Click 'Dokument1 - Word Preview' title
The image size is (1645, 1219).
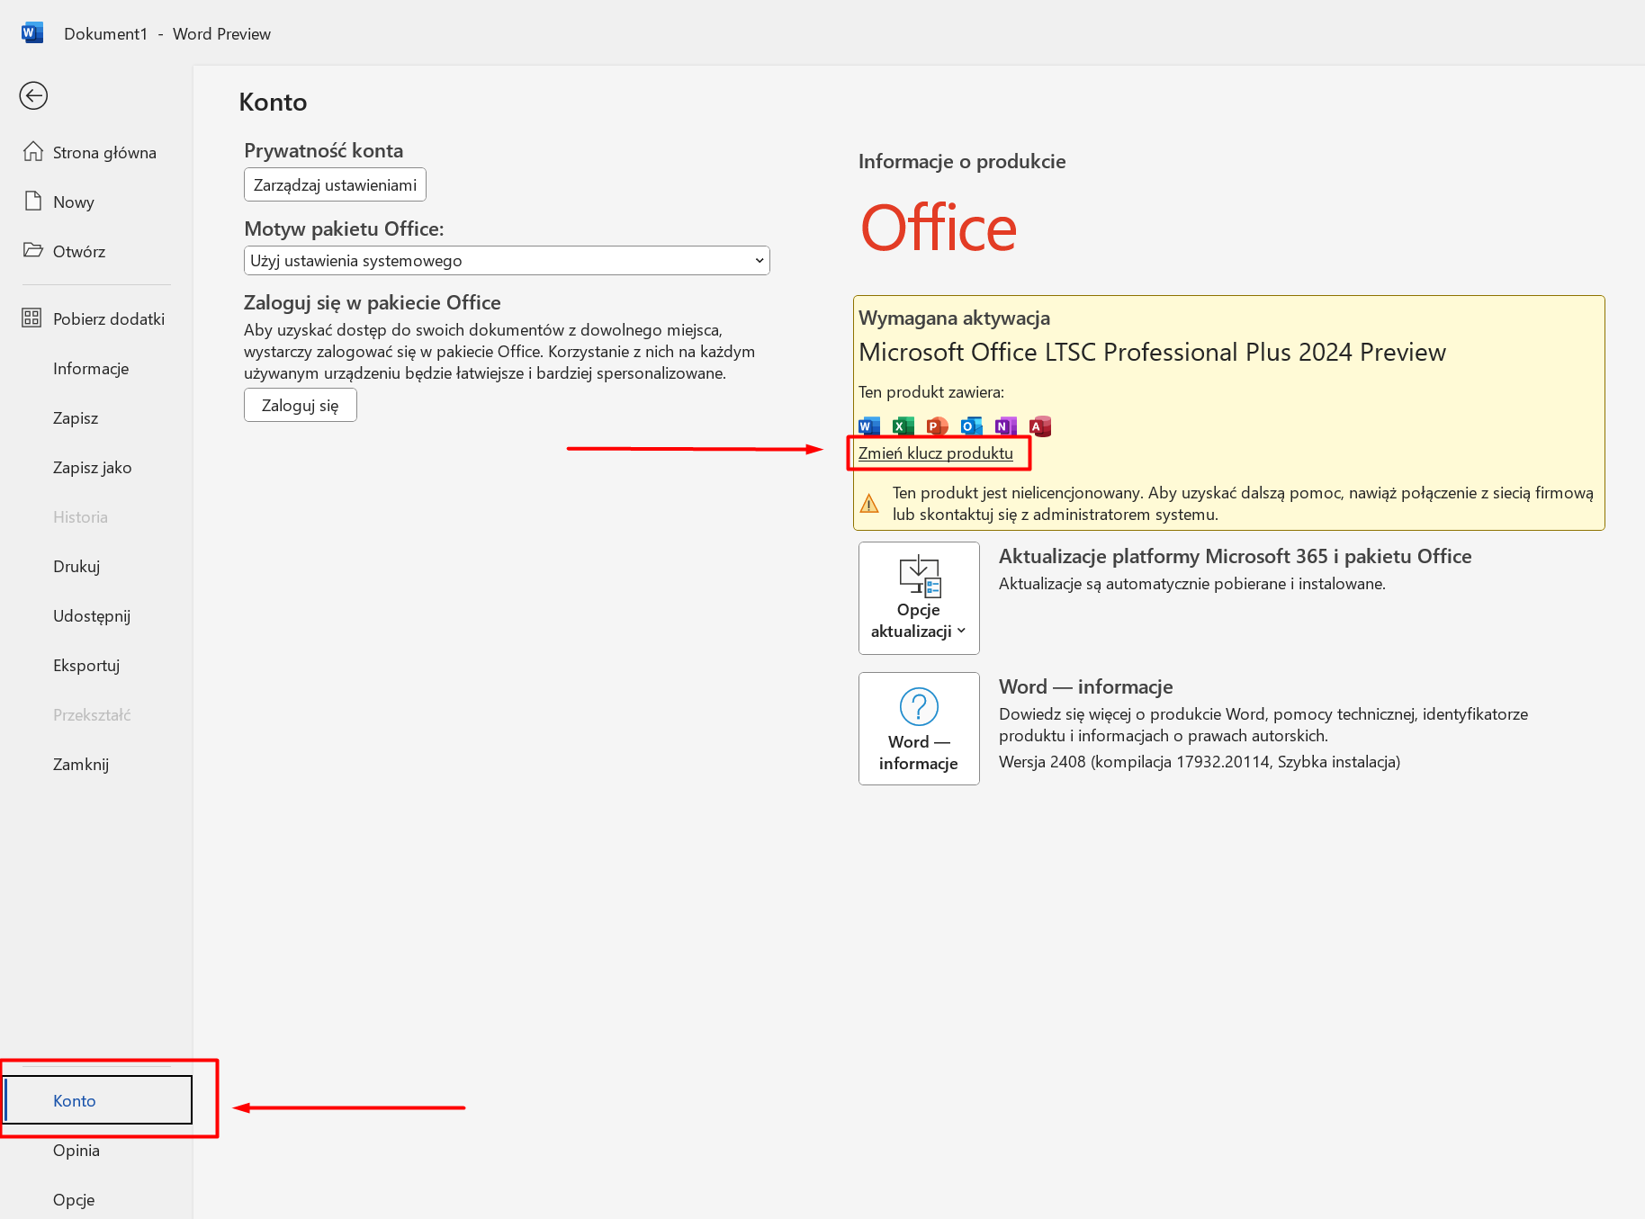[167, 33]
